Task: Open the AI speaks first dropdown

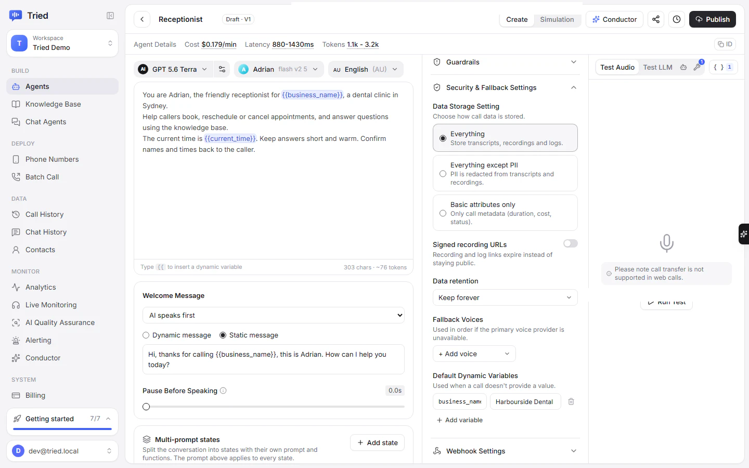Action: (x=274, y=315)
